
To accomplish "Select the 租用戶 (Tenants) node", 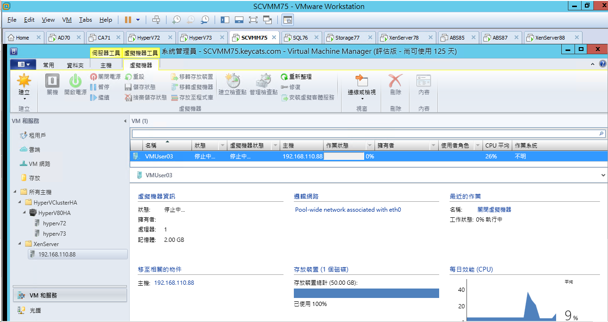I will (37, 135).
